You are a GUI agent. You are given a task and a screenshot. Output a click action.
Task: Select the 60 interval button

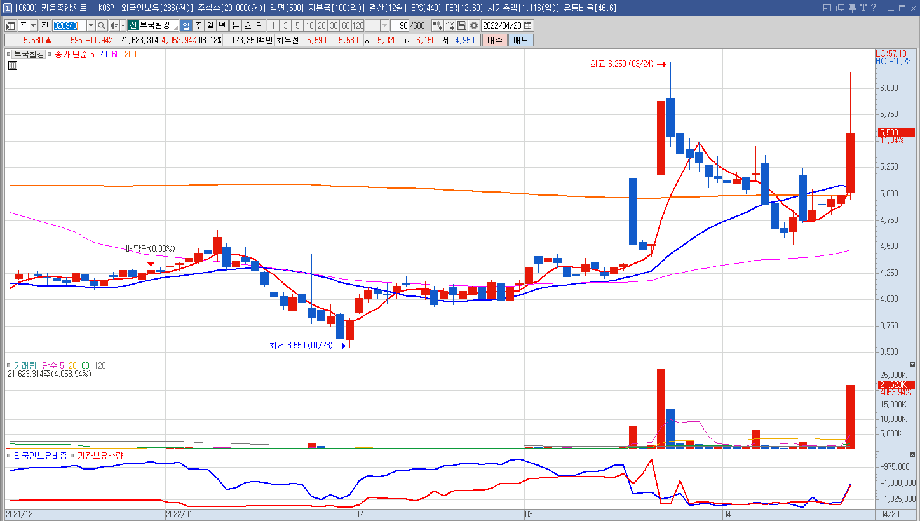[346, 25]
